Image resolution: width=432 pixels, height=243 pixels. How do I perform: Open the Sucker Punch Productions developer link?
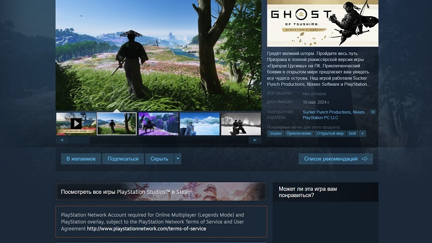[327, 112]
